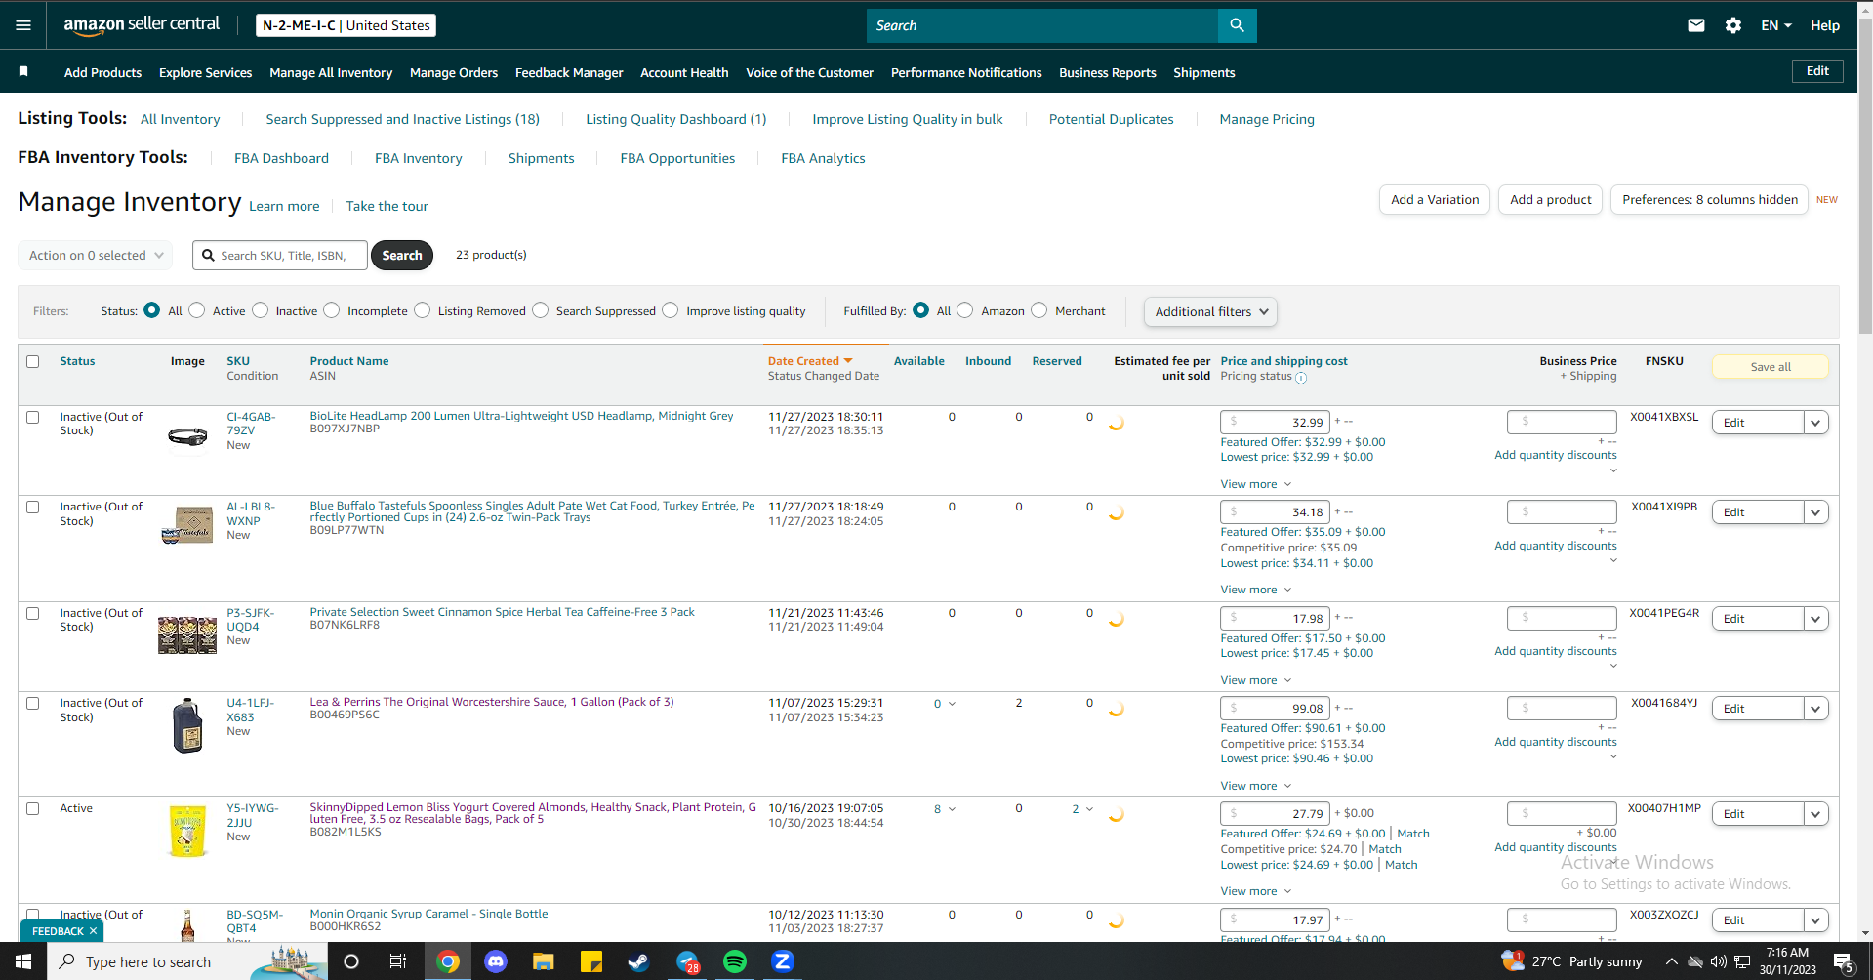Open the Worcestershire sauce product thumbnail
Viewport: 1873px width, 980px height.
[187, 725]
